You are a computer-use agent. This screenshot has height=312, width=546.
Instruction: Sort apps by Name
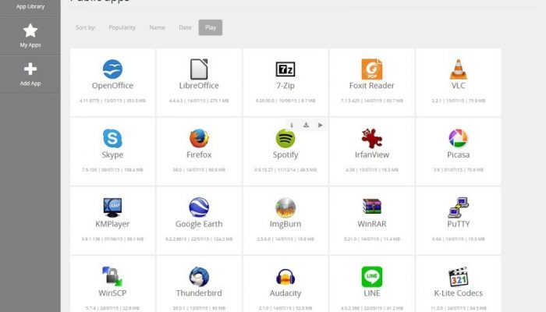157,27
